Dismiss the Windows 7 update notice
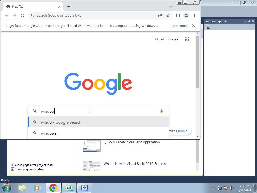This screenshot has height=193, width=257. tap(194, 26)
